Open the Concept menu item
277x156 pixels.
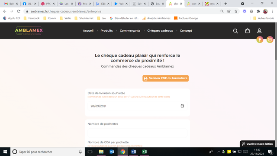186,31
